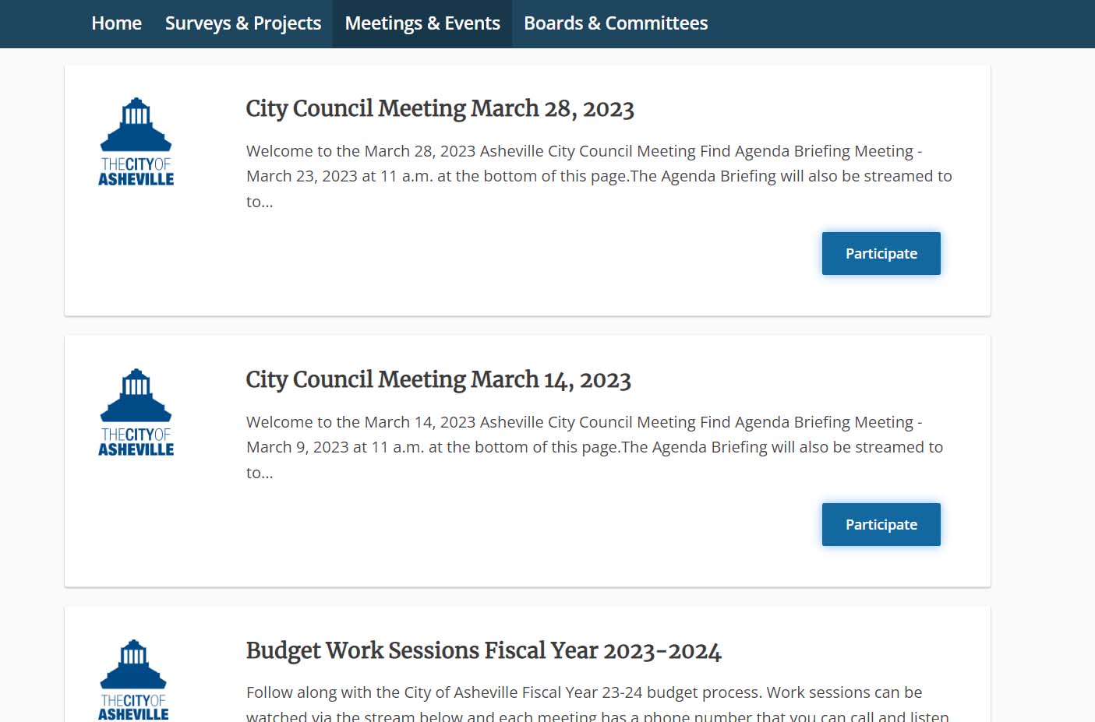Click 'March 23, 2023 at 11 a.m.' briefing text
The height and width of the screenshot is (722, 1095).
pyautogui.click(x=339, y=176)
